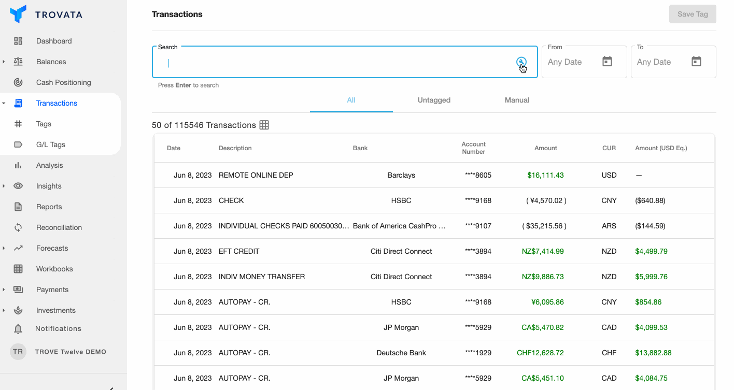Open the Insights eye icon
The height and width of the screenshot is (390, 734).
19,186
